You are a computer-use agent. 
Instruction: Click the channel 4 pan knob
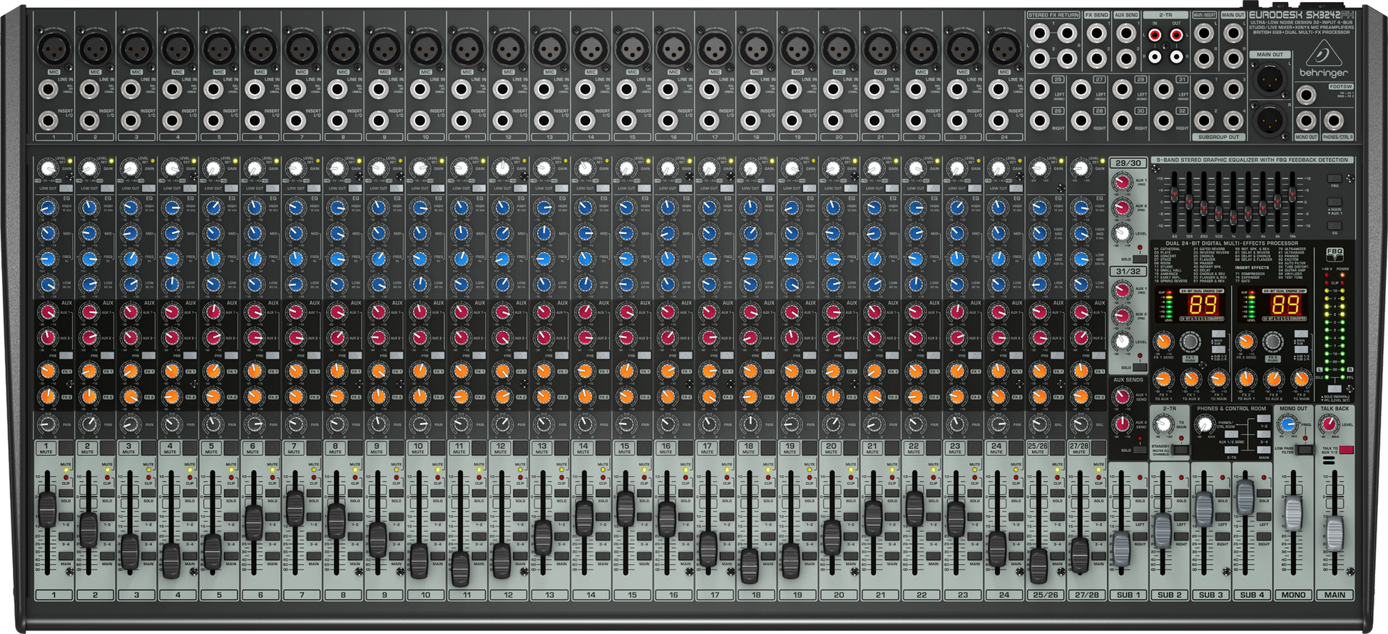(x=171, y=424)
